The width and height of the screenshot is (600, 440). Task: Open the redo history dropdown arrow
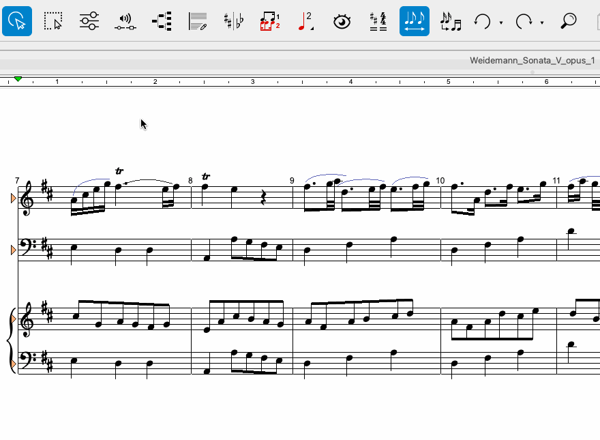542,23
